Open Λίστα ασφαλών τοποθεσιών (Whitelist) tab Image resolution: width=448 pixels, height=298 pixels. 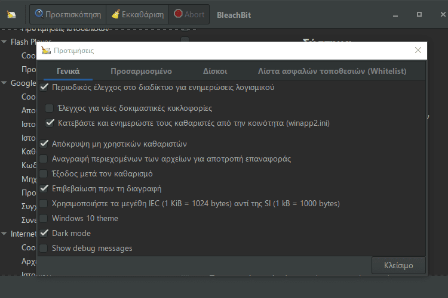(332, 71)
